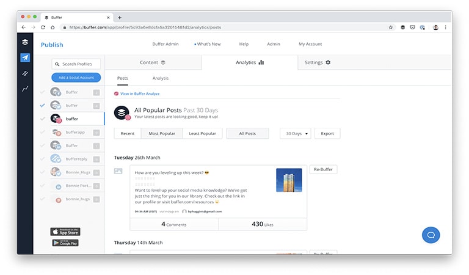Viewport: 469px width, 275px height.
Task: Click the Publish heading link
Action: 52,45
